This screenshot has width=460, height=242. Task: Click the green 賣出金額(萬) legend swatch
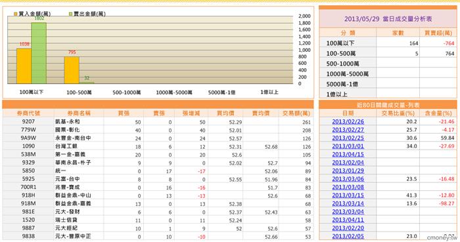[x=70, y=14]
